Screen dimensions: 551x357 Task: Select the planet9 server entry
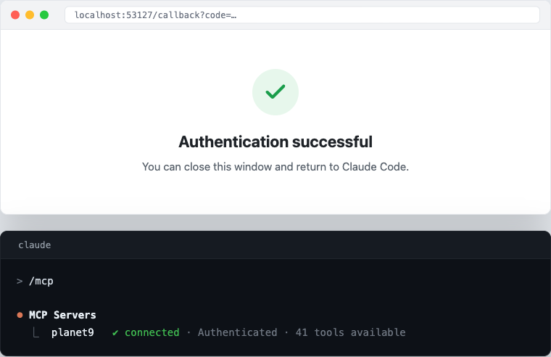72,332
